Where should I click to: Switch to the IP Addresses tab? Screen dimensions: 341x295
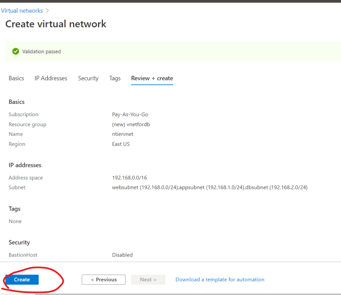click(51, 78)
